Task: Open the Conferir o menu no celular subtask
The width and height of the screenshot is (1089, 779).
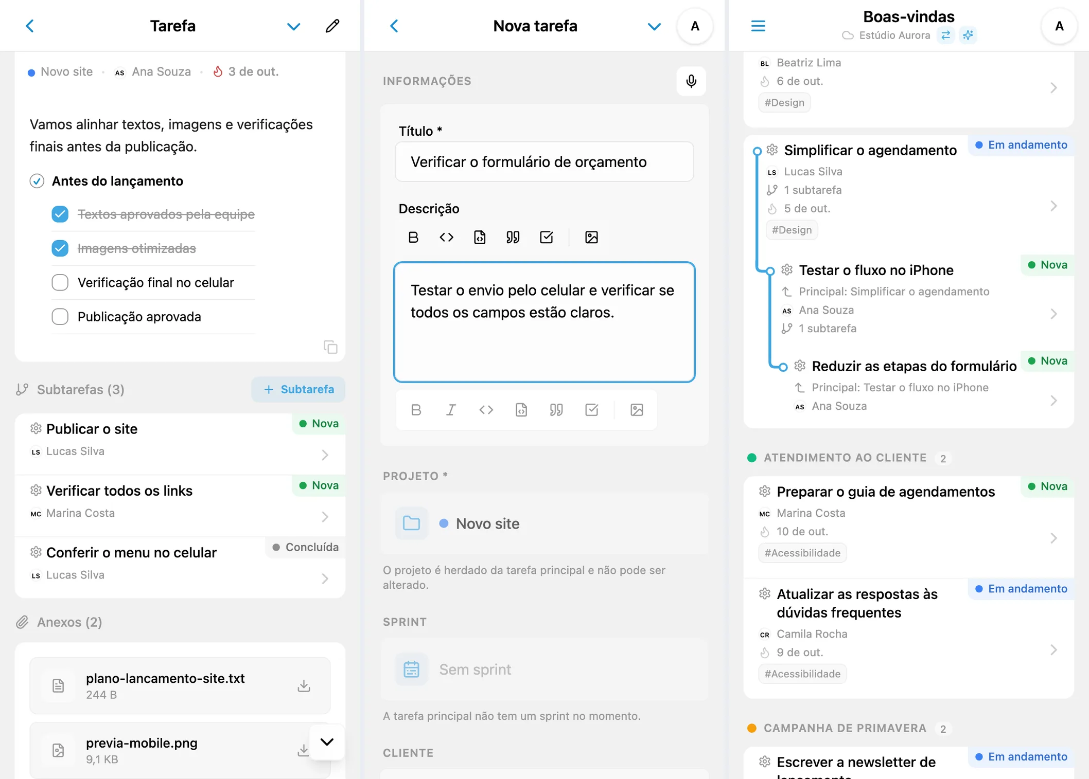Action: point(180,567)
